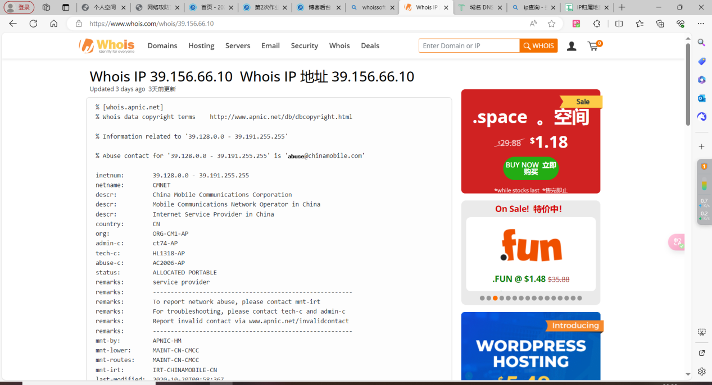Open the read aloud option
Viewport: 712px width, 385px height.
[x=533, y=24]
